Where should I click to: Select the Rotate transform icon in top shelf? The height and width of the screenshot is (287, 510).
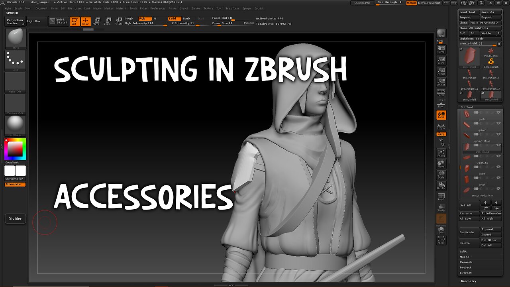coord(118,21)
